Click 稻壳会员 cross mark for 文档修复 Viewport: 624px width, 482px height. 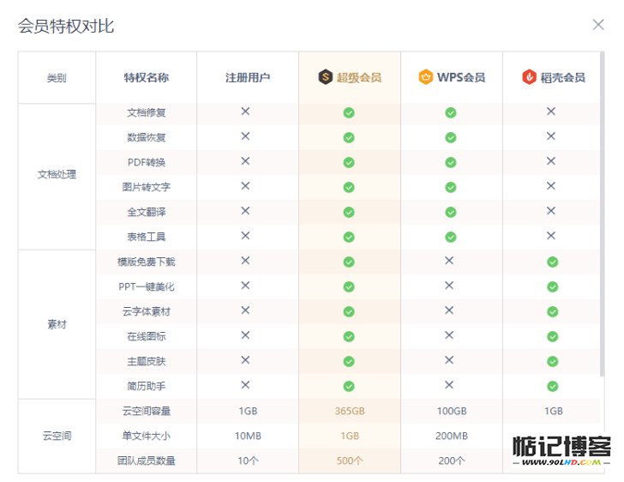[x=551, y=111]
